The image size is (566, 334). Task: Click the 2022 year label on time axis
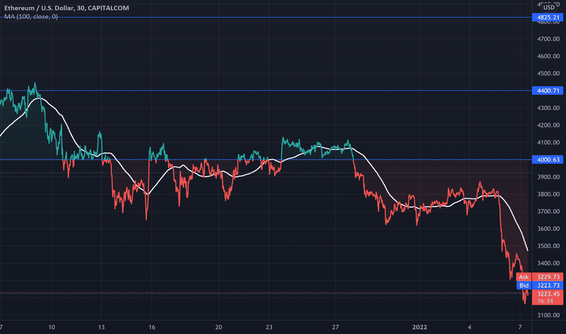(420, 327)
